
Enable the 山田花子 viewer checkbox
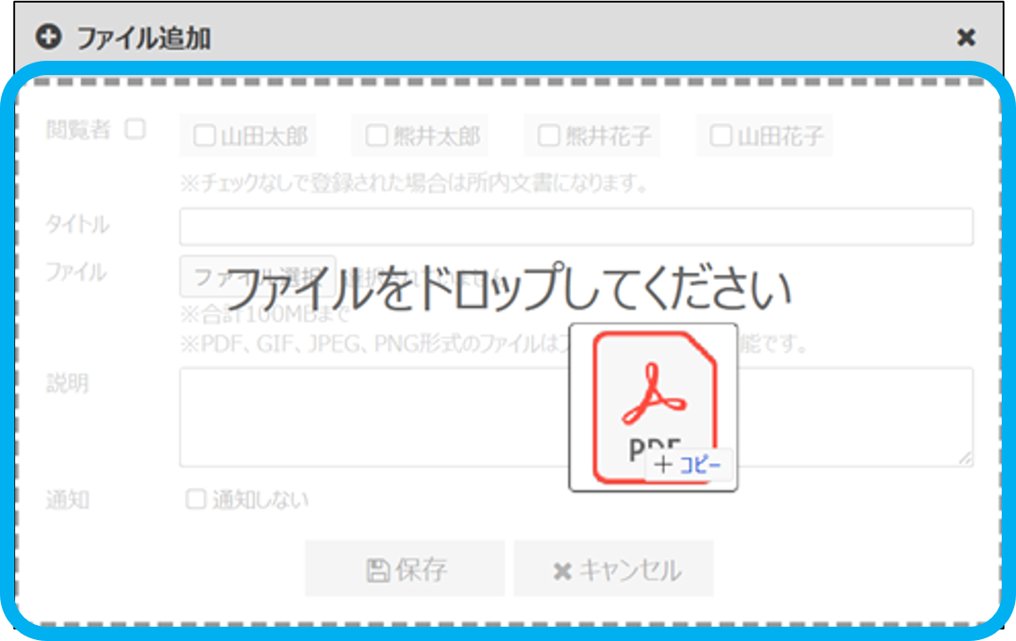pos(720,137)
